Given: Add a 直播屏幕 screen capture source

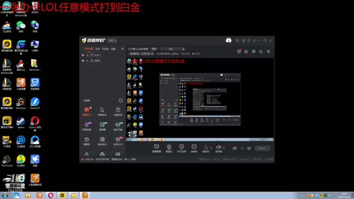Looking at the screenshot, I should coord(157,149).
